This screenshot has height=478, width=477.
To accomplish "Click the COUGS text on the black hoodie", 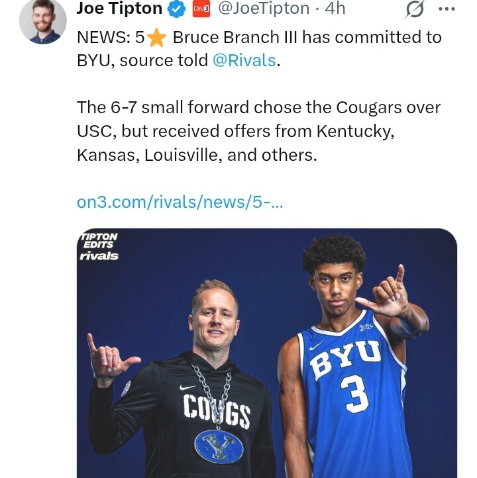I will click(217, 411).
